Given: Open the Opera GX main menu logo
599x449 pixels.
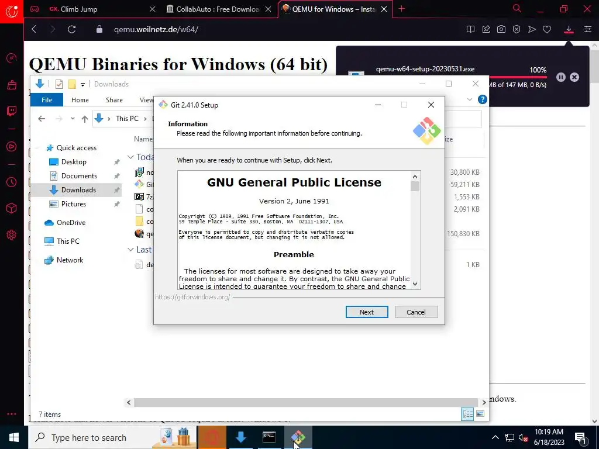Looking at the screenshot, I should click(12, 11).
